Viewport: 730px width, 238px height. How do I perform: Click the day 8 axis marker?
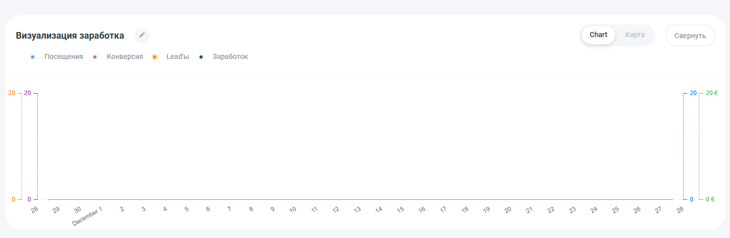coord(251,209)
